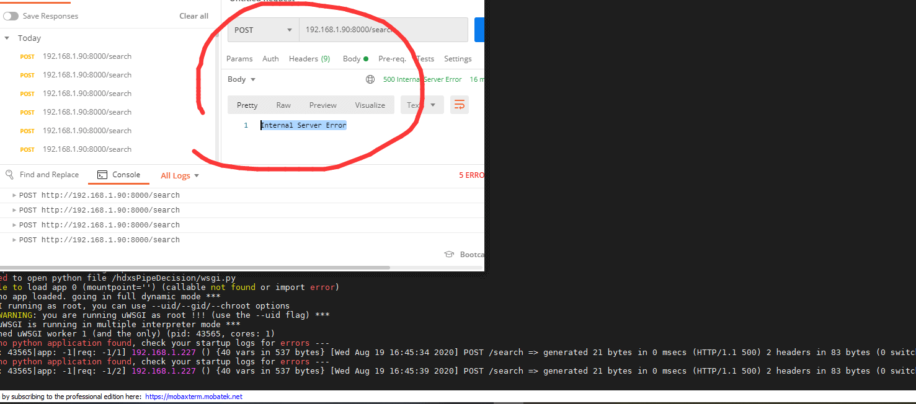
Task: Open the response format type dropdown
Action: pos(422,105)
